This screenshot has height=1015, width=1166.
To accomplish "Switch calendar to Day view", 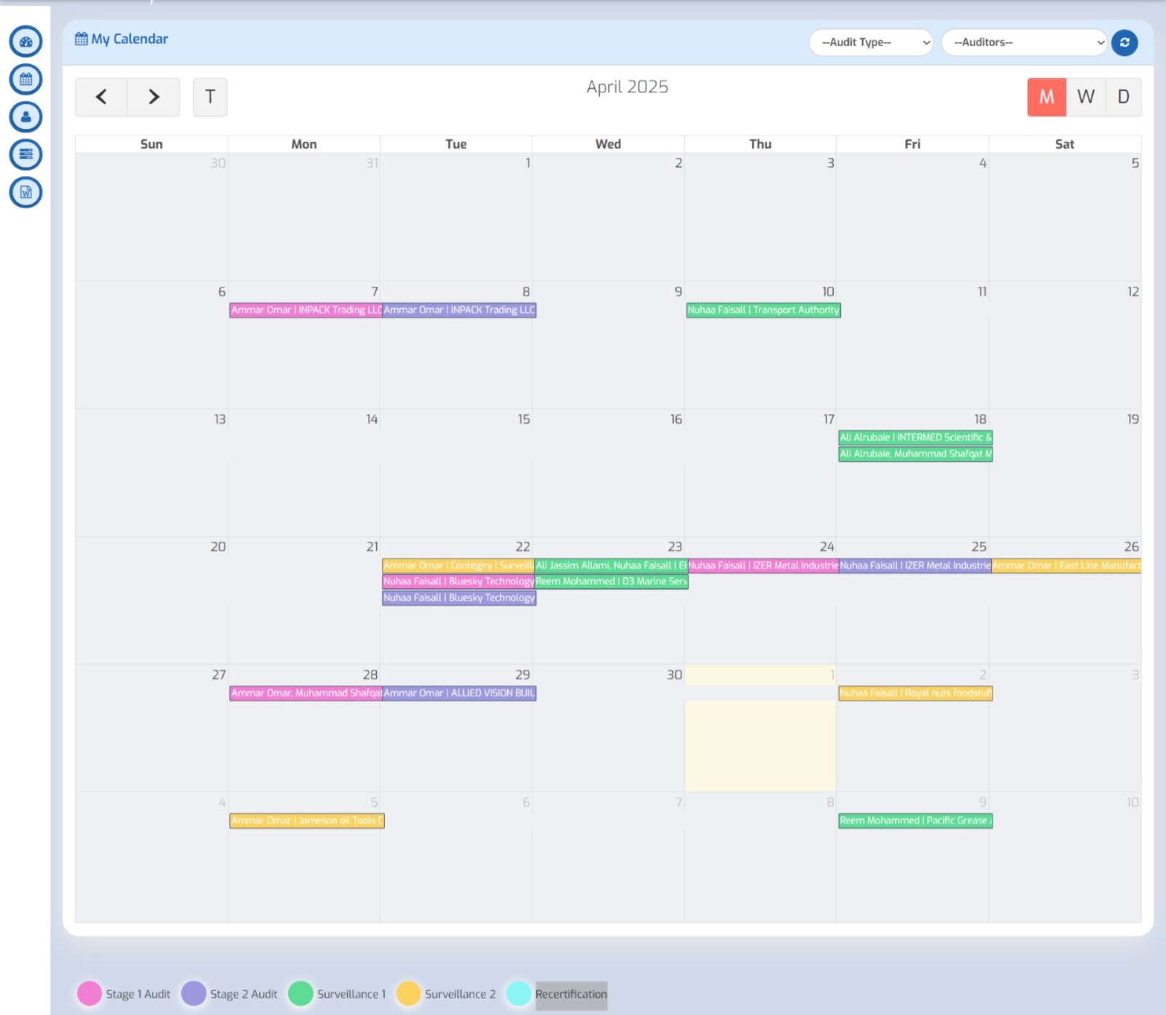I will [x=1123, y=96].
